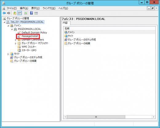This screenshot has width=160, height=128.
Task: Click the Back arrow toolbar icon
Action: (4, 13)
